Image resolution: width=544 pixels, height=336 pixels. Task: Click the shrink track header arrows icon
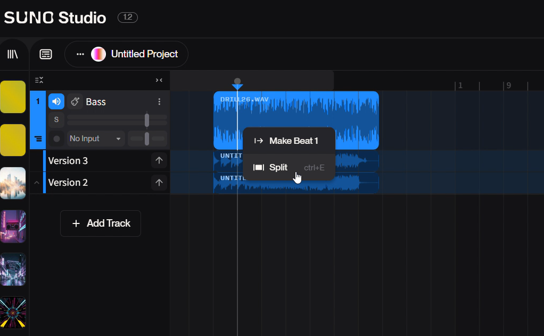point(159,80)
